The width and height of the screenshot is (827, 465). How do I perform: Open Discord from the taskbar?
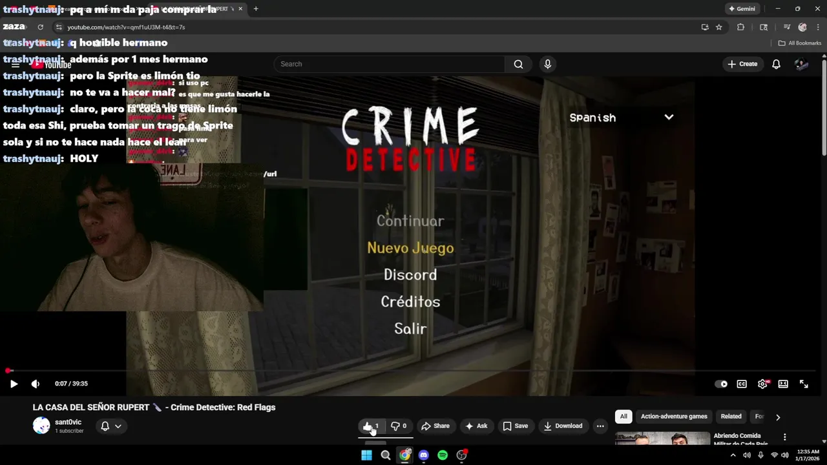coord(424,455)
